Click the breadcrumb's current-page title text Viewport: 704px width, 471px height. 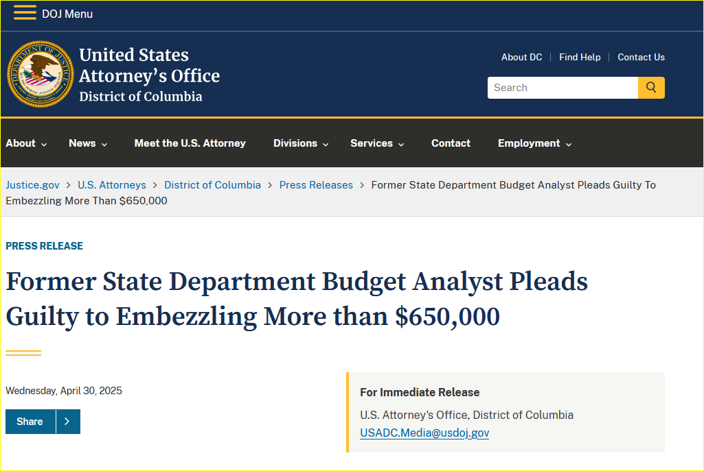(330, 193)
